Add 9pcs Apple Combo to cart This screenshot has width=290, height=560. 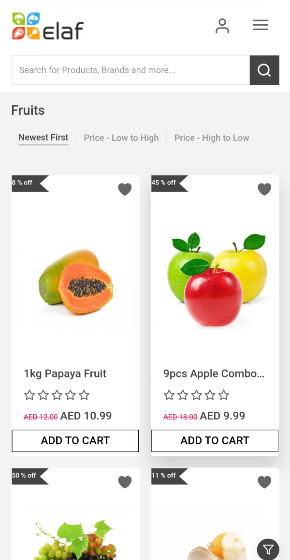(215, 441)
